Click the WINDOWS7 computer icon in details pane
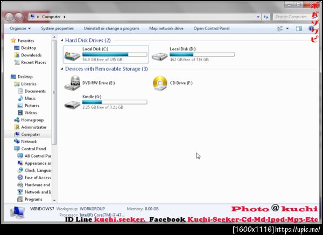323x235 pixels. click(x=18, y=213)
